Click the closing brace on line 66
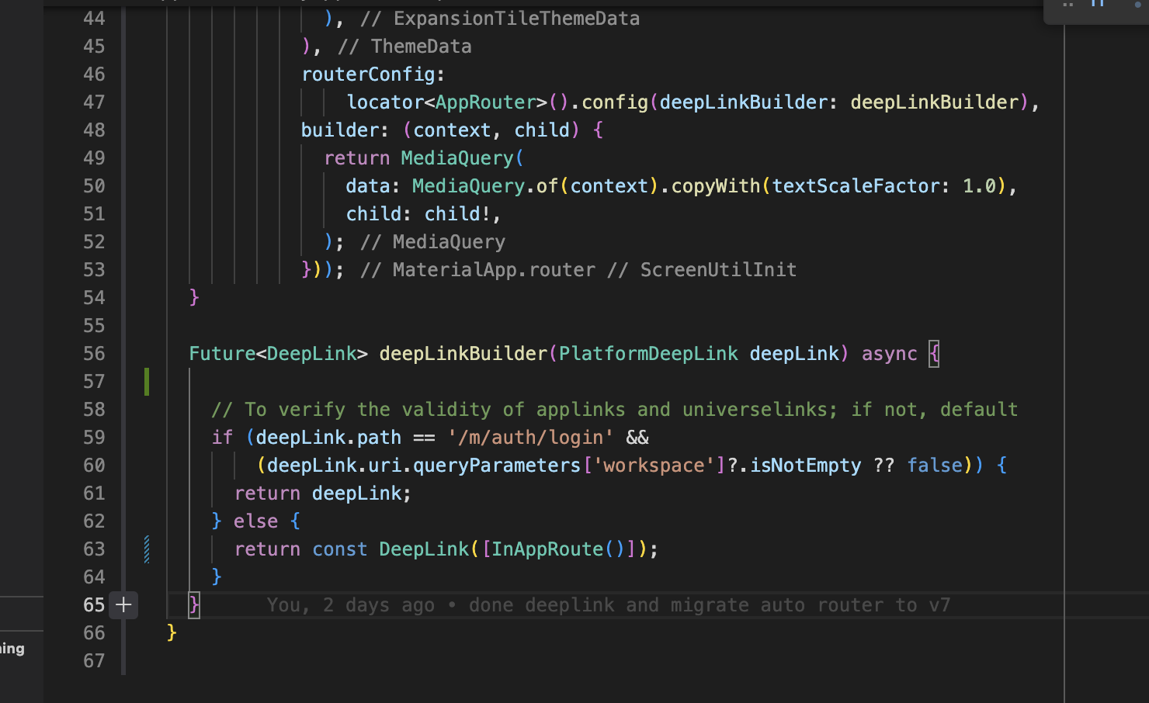Screen dimensions: 1149x703 170,632
